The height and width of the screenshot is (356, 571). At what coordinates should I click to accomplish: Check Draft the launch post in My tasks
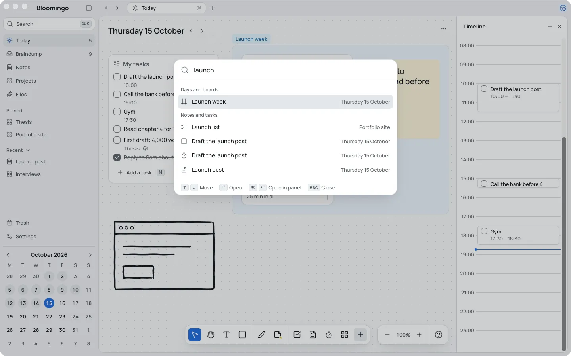[117, 77]
